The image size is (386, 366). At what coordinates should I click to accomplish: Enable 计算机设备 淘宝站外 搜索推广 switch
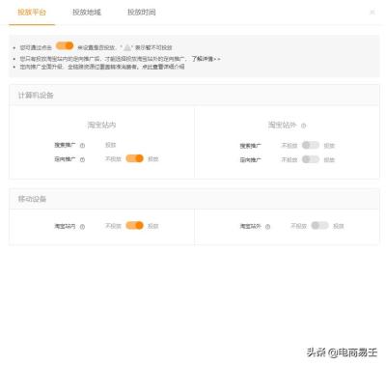(311, 145)
